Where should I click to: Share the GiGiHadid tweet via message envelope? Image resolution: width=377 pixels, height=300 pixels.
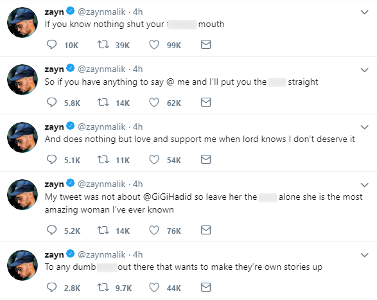pyautogui.click(x=206, y=230)
